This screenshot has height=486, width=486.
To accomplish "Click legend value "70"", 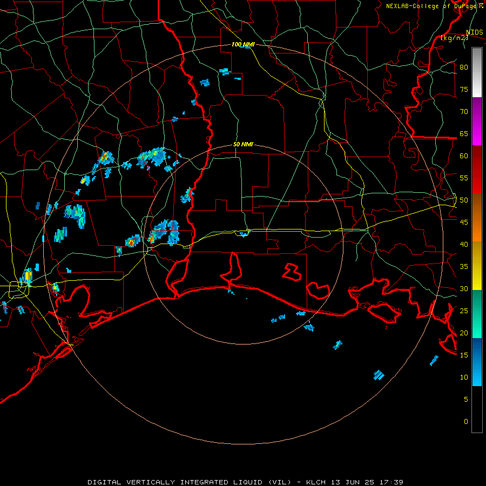I will click(x=464, y=112).
